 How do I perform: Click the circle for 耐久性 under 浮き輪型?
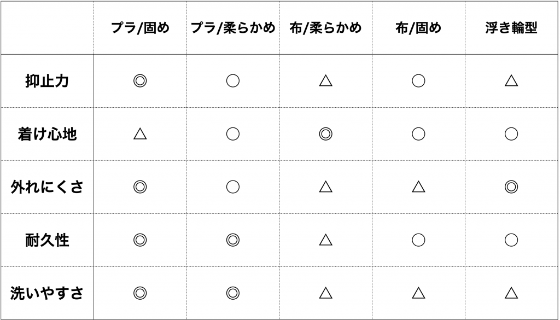[511, 240]
